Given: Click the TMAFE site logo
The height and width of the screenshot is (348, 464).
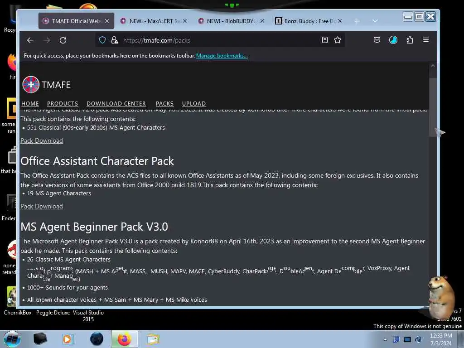Looking at the screenshot, I should tap(31, 85).
